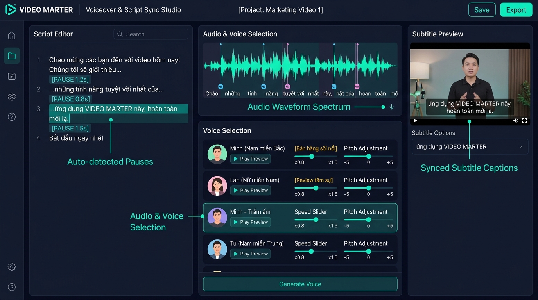Screen dimensions: 538x300
Task: Adjust Pitch slider for Minh (Nam miền Bắc)
Action: click(x=368, y=156)
